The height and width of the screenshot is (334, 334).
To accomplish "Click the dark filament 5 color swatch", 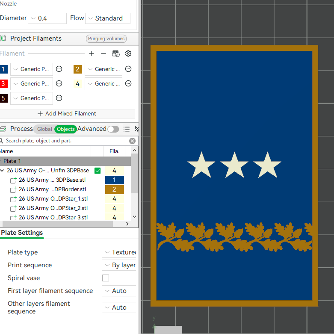I will (3, 98).
